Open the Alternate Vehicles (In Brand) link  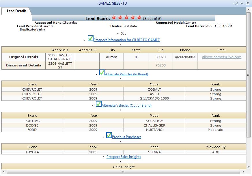(126, 74)
